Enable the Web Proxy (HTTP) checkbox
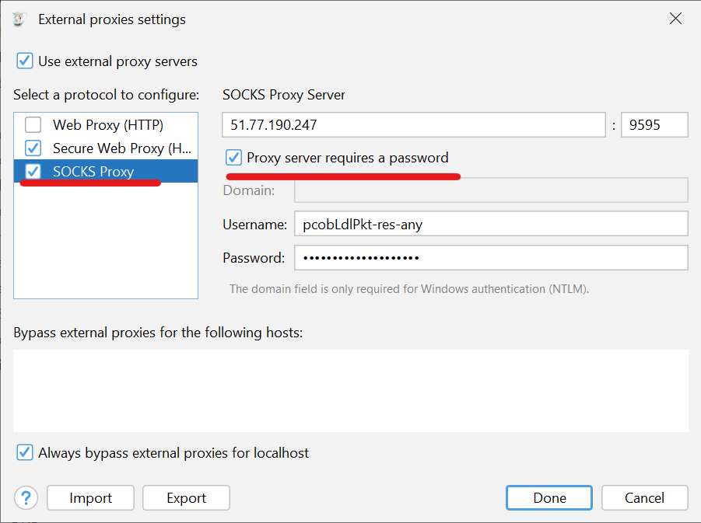Image resolution: width=701 pixels, height=523 pixels. point(33,124)
